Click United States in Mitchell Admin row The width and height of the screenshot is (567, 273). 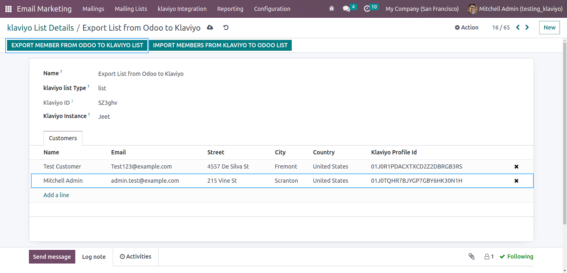(x=331, y=181)
